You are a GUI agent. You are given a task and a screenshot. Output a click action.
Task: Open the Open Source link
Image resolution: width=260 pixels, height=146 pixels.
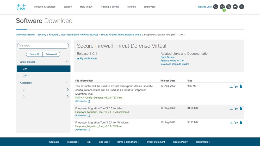(x=168, y=57)
